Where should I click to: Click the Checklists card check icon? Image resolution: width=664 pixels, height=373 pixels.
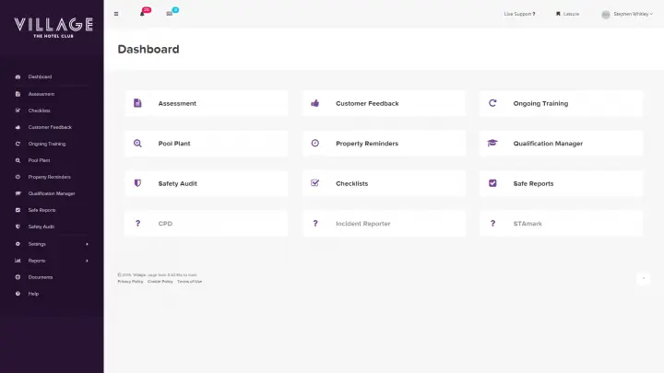(315, 183)
